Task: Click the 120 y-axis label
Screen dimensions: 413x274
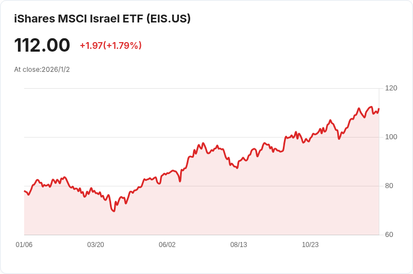Action: pos(391,88)
